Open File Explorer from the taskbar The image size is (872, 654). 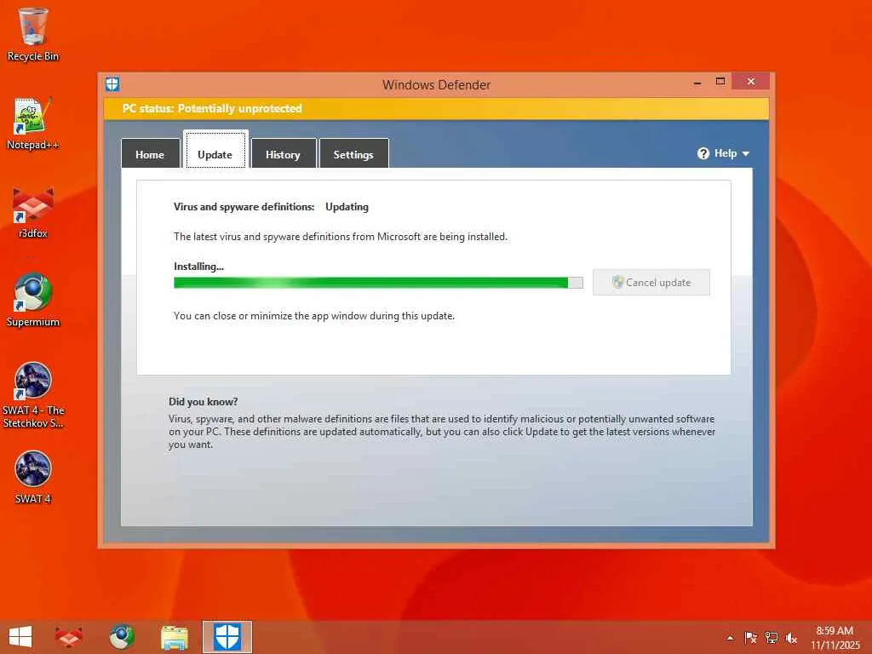(174, 637)
